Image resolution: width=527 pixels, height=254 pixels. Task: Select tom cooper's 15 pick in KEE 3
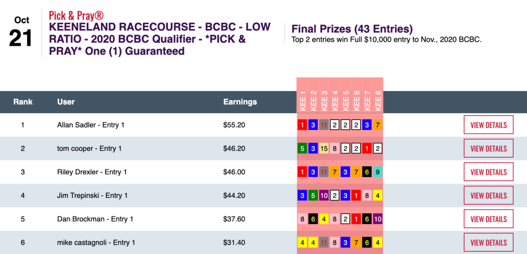tap(324, 149)
